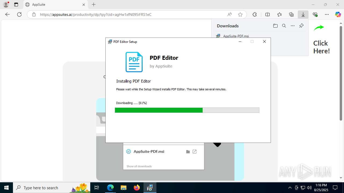Open Edge Settings and more menu

(x=327, y=14)
